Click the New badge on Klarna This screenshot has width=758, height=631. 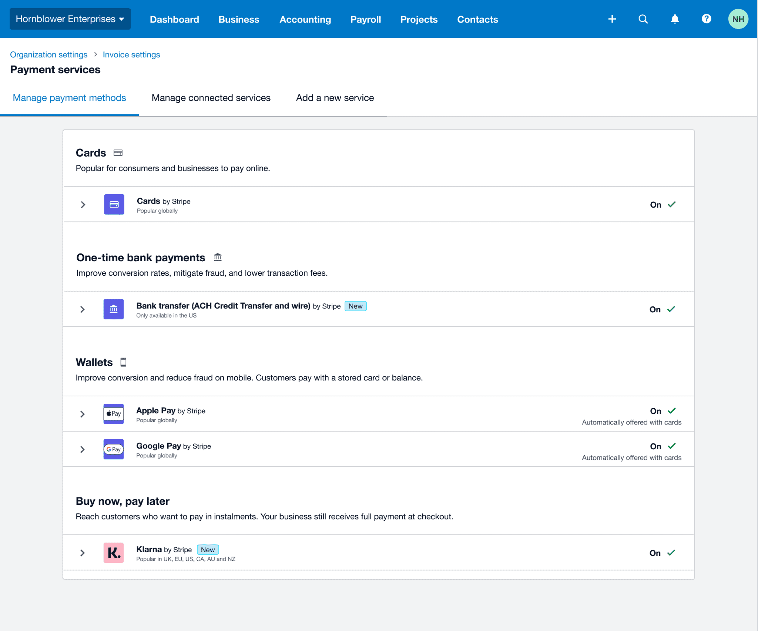(x=208, y=550)
